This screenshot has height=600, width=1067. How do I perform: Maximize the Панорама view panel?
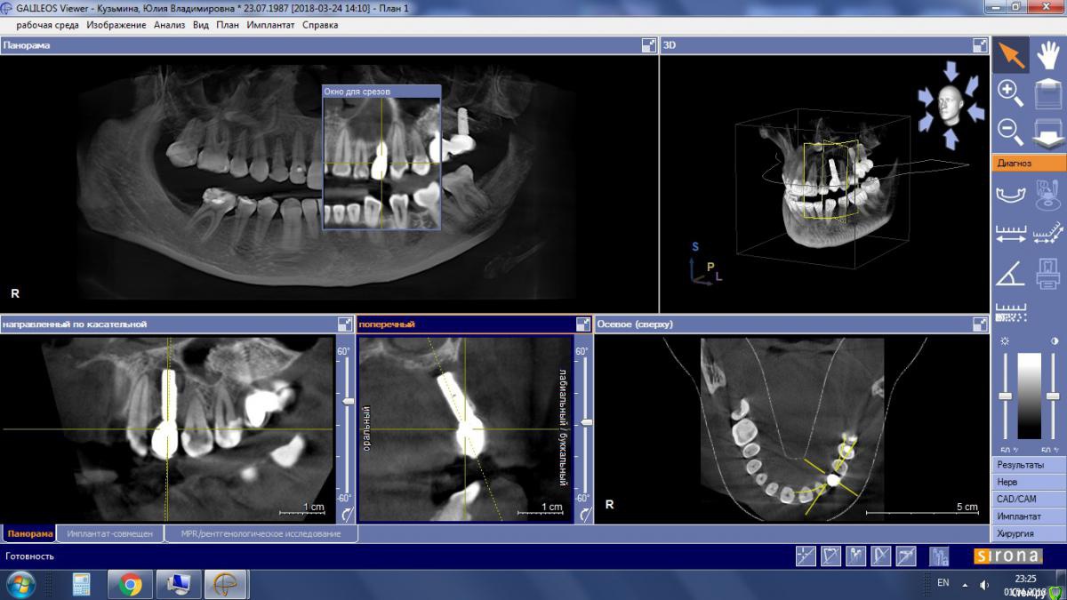click(x=648, y=44)
